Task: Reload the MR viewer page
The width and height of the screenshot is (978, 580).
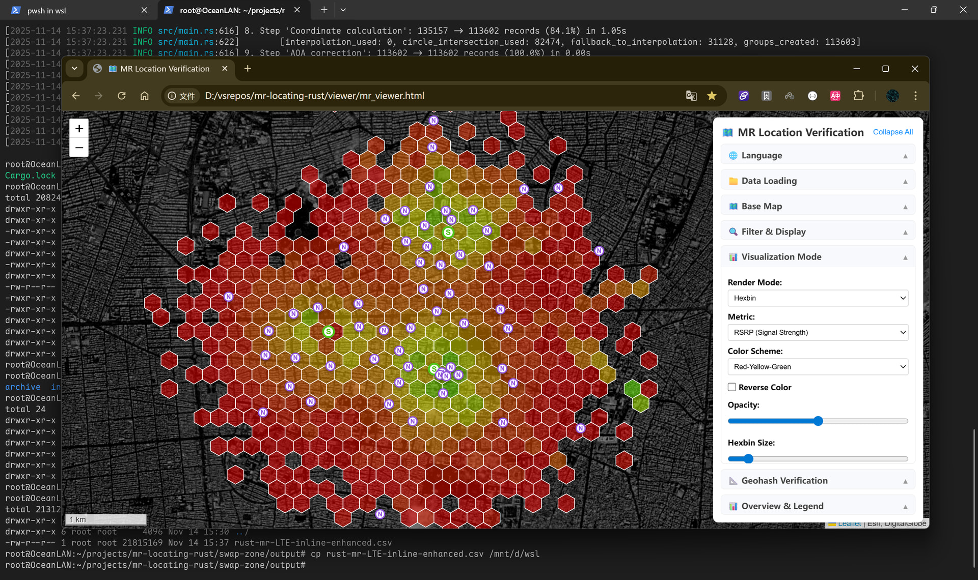Action: (x=121, y=96)
